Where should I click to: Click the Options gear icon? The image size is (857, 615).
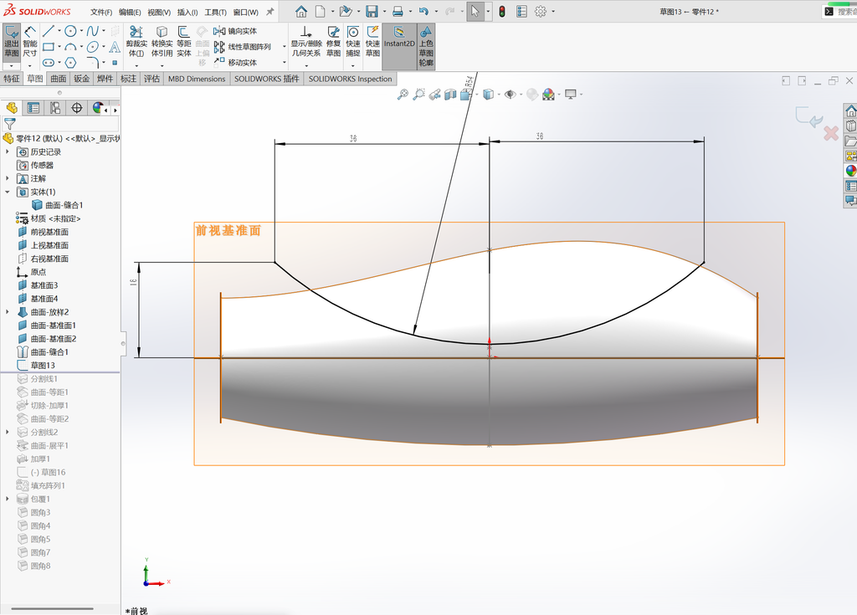[x=541, y=12]
